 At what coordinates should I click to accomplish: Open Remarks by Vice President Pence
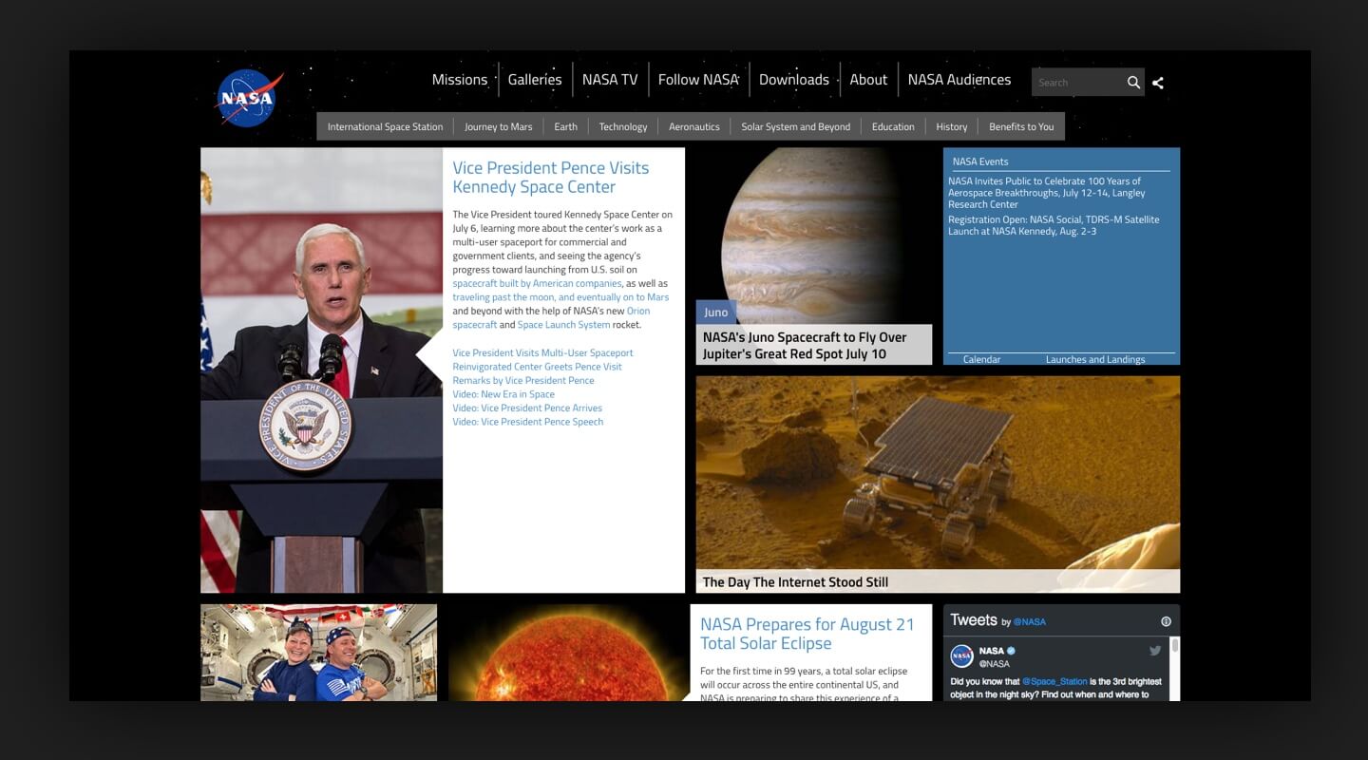click(x=523, y=380)
